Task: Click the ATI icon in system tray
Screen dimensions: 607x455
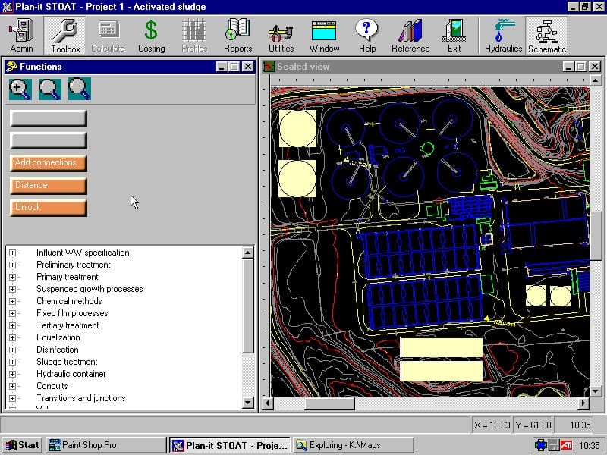Action: tap(566, 445)
